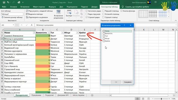Click Скасувати in the dialog
This screenshot has height=100, width=178.
[x=128, y=82]
